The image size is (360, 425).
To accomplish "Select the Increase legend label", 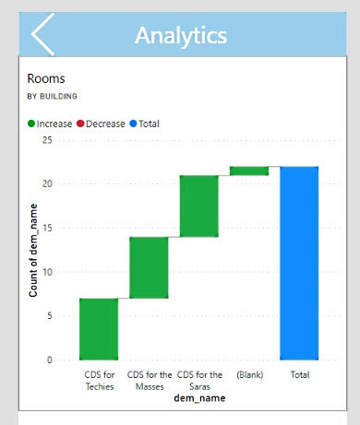I will [54, 124].
